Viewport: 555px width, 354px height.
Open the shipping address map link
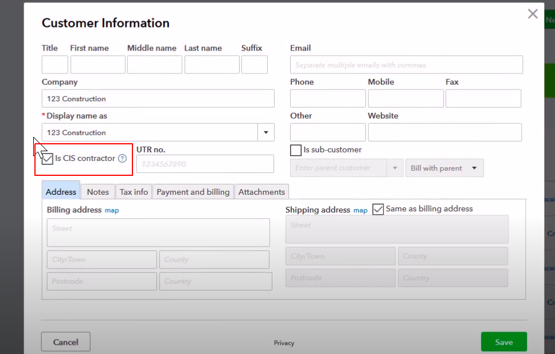360,210
